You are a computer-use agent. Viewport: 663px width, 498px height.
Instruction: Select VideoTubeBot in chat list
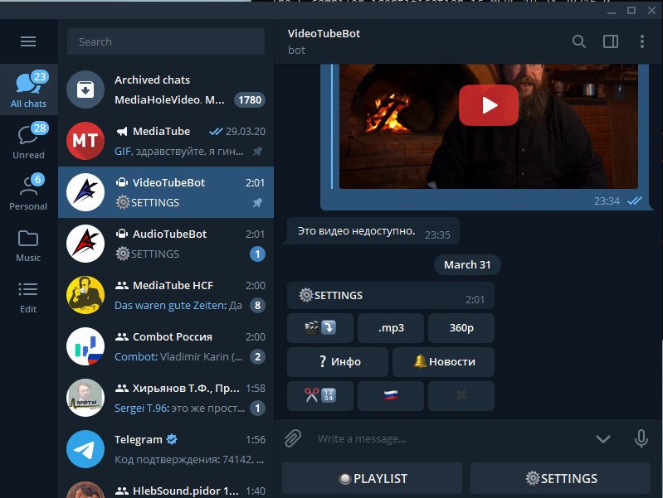coord(166,192)
